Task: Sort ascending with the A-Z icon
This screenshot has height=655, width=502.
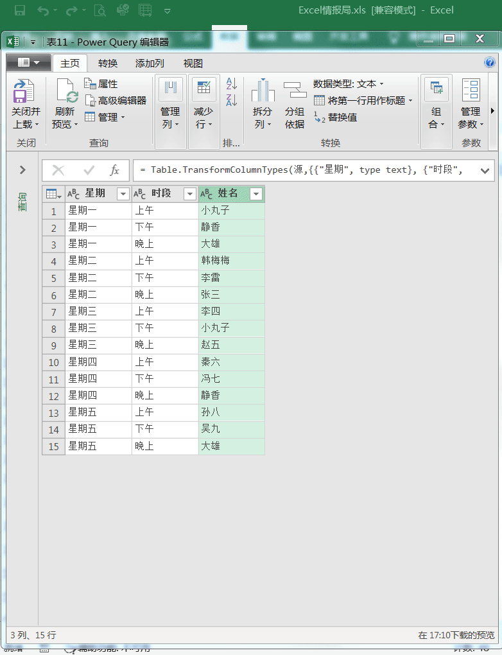Action: (232, 84)
